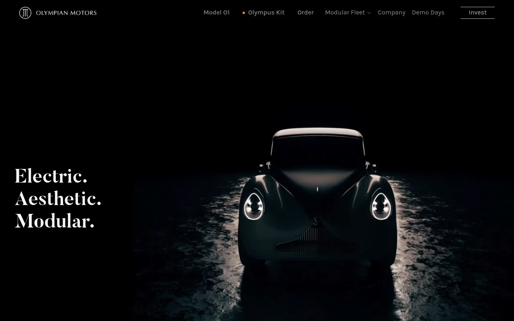
Task: Expand the Modular Fleet chevron arrow
Action: point(369,13)
